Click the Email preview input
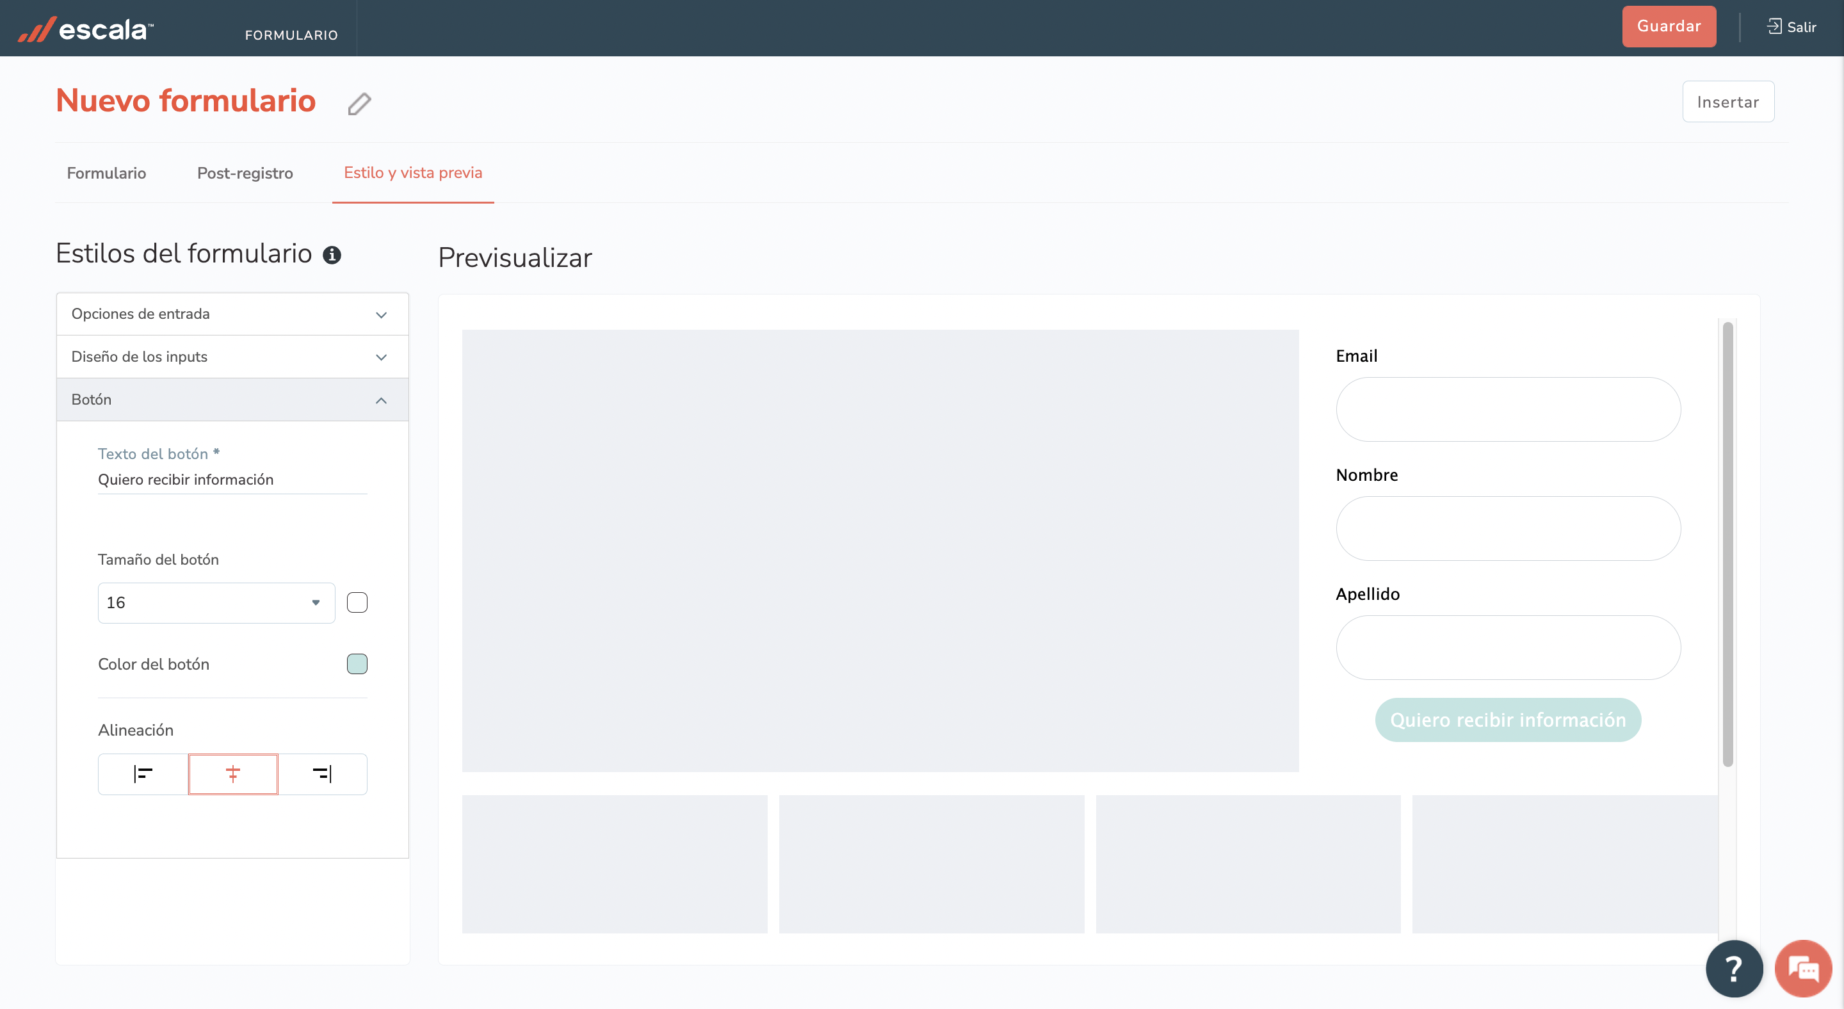This screenshot has width=1844, height=1009. coord(1508,409)
